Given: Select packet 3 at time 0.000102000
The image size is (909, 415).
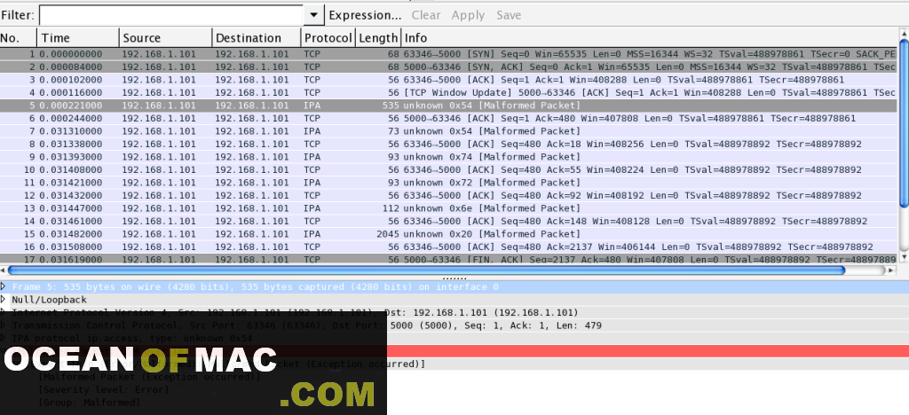Looking at the screenshot, I should point(448,80).
